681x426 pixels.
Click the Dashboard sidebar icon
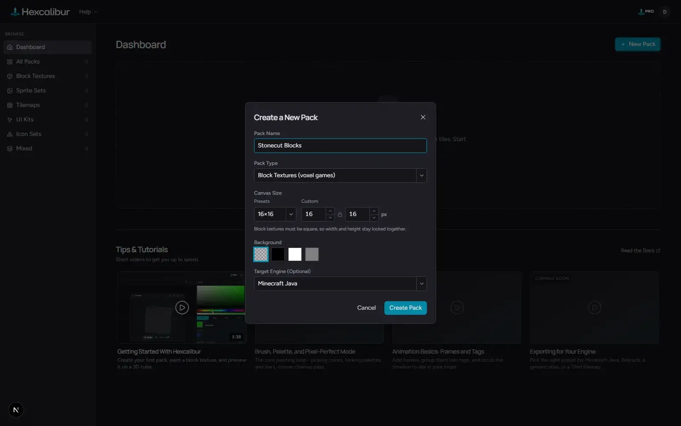[x=10, y=47]
